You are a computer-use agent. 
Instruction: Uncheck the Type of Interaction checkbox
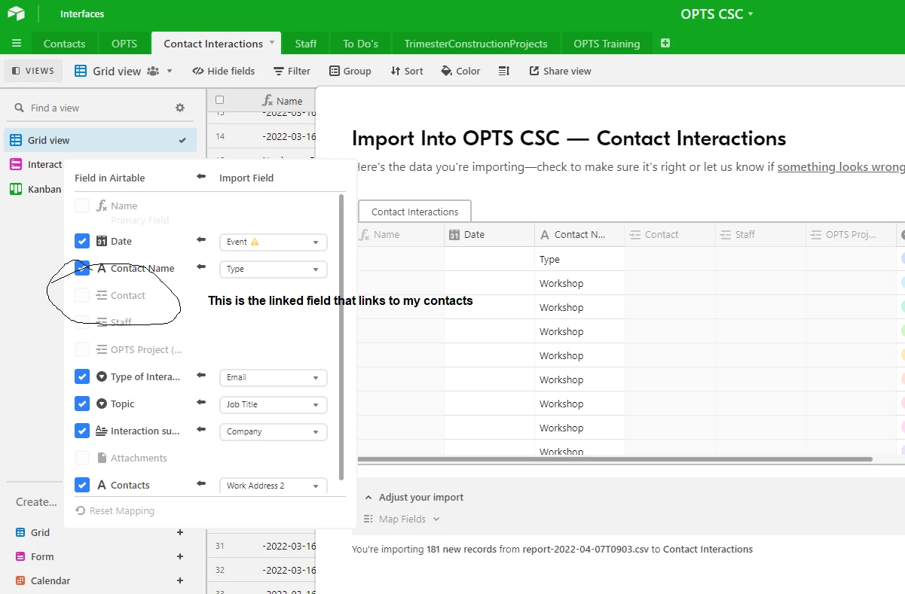[x=82, y=376]
